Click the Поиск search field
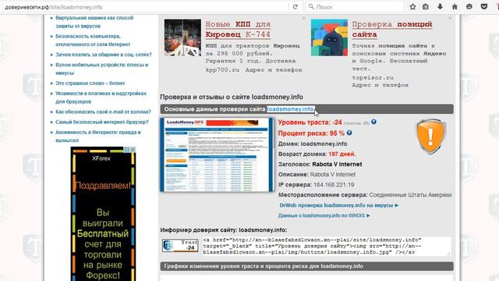The image size is (499, 281). pyautogui.click(x=354, y=7)
